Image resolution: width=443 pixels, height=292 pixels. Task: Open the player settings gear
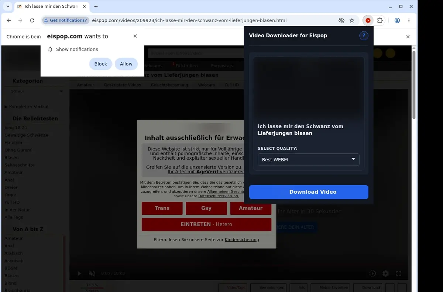(386, 274)
